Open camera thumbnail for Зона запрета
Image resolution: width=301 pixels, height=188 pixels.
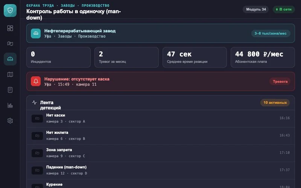[x=37, y=153]
